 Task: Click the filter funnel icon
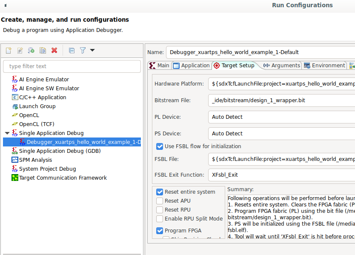[x=83, y=50]
